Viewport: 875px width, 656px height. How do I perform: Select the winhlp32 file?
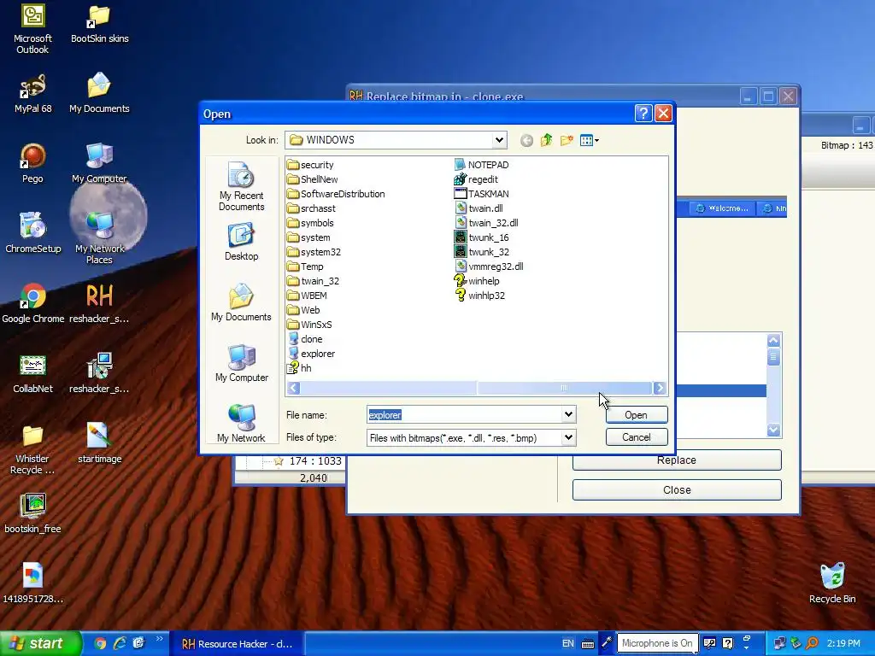click(x=480, y=295)
